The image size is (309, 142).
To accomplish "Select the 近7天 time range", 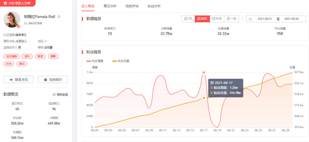I will click(x=188, y=19).
